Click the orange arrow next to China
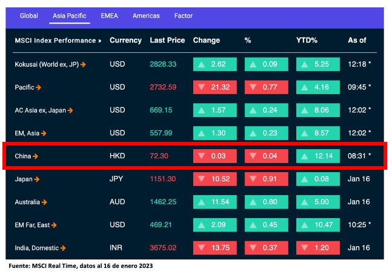The width and height of the screenshot is (392, 274). (x=35, y=156)
